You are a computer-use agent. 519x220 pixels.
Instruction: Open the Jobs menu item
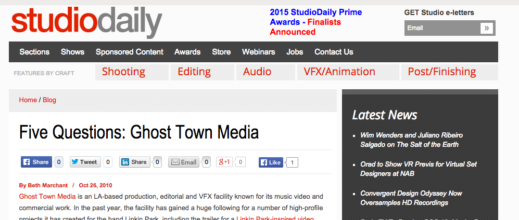295,52
